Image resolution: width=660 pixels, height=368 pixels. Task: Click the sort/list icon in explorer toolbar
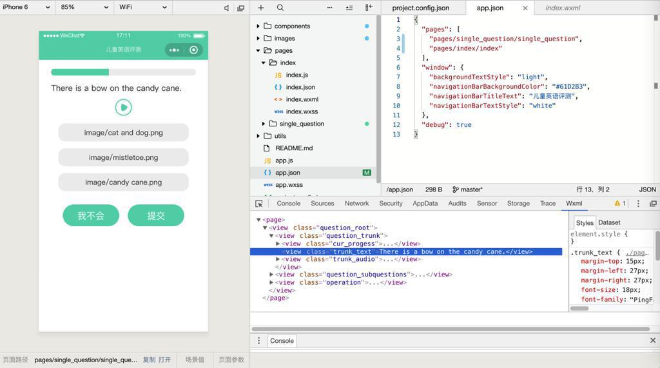point(349,8)
